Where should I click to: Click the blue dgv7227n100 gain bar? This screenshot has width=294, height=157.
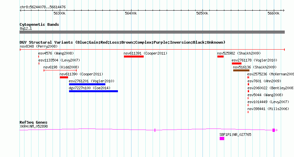(93, 91)
